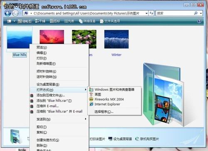Open the views button dropdown arrow

pos(14,21)
